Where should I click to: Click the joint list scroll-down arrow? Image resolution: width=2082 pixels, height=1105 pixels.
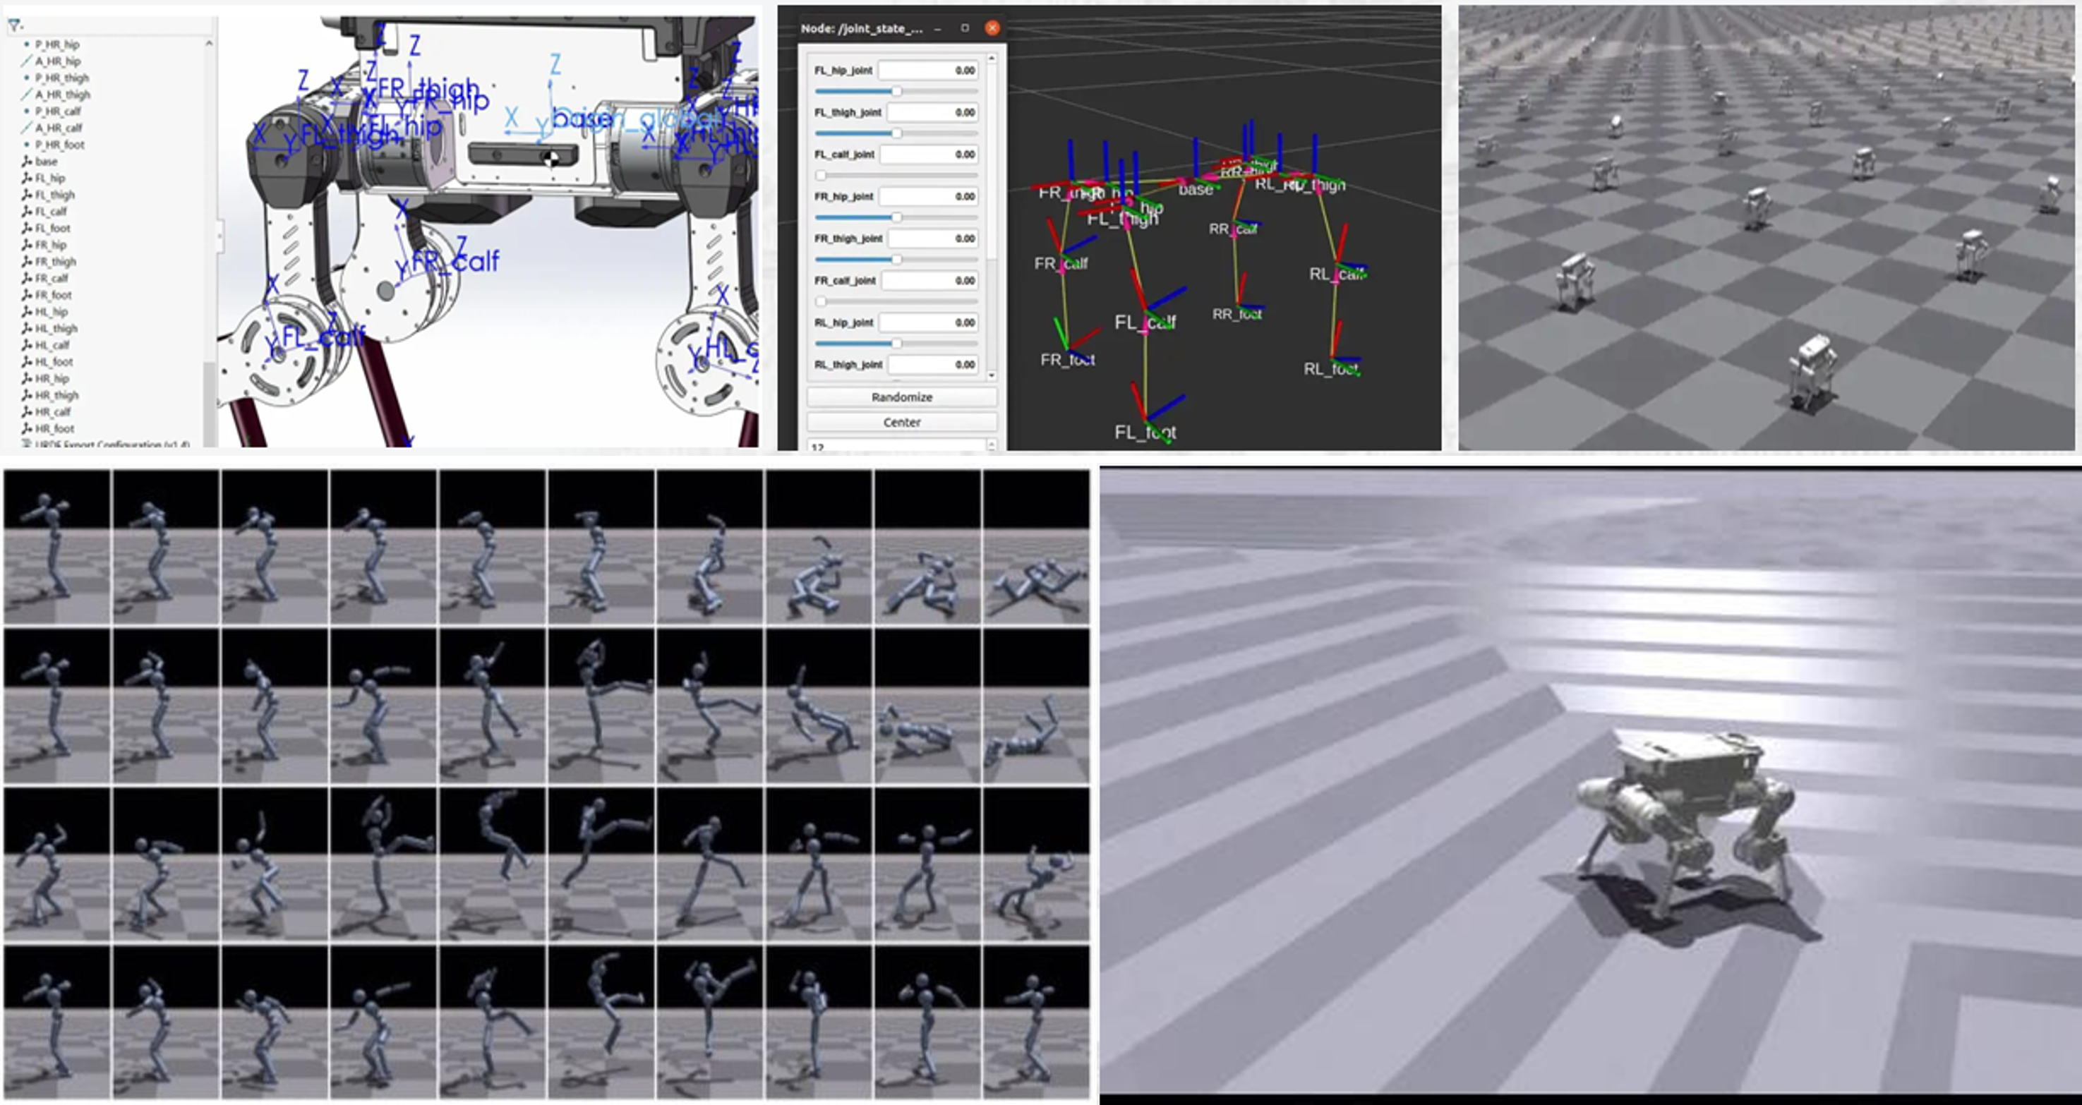pos(992,376)
